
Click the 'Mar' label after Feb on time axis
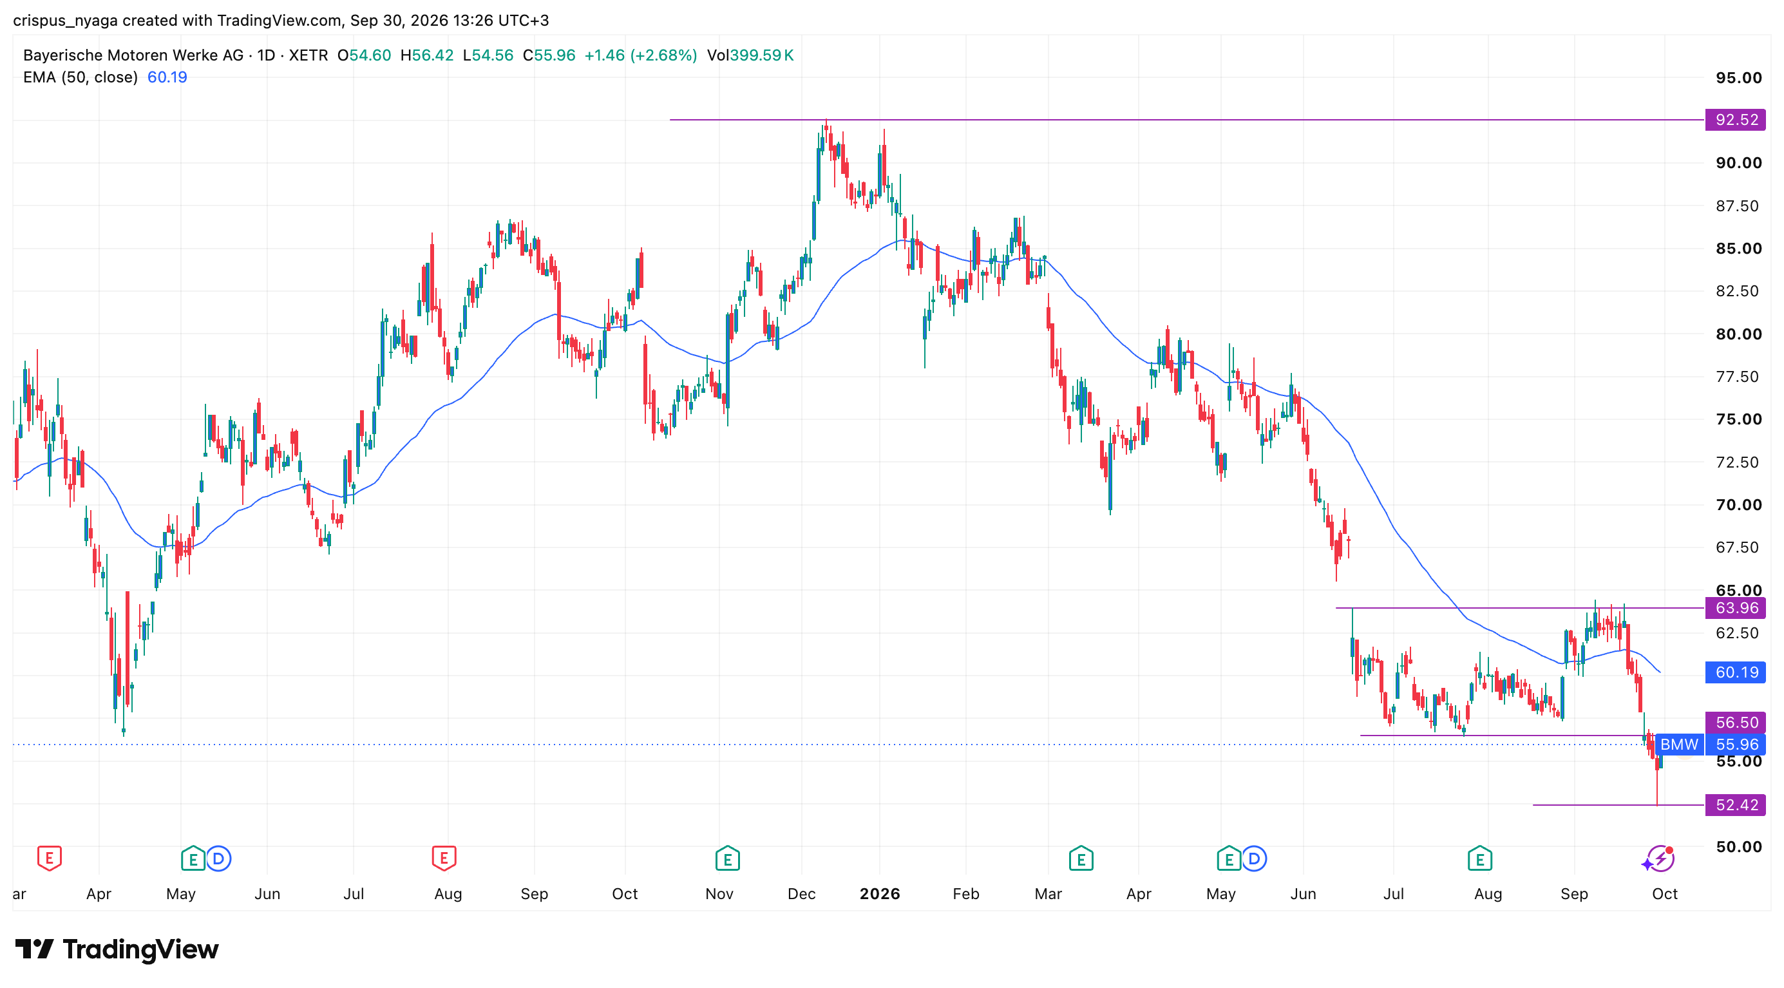pyautogui.click(x=1048, y=894)
